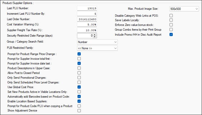The height and width of the screenshot is (115, 202).
Task: Expand Group / Category Search Field dropdown
Action: point(97,42)
